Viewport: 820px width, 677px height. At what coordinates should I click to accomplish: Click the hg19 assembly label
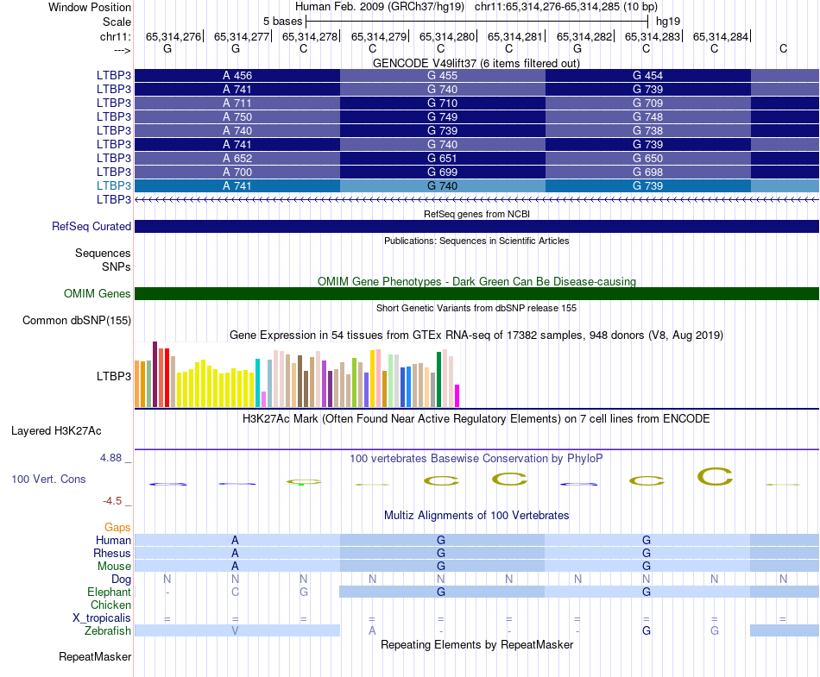click(668, 22)
